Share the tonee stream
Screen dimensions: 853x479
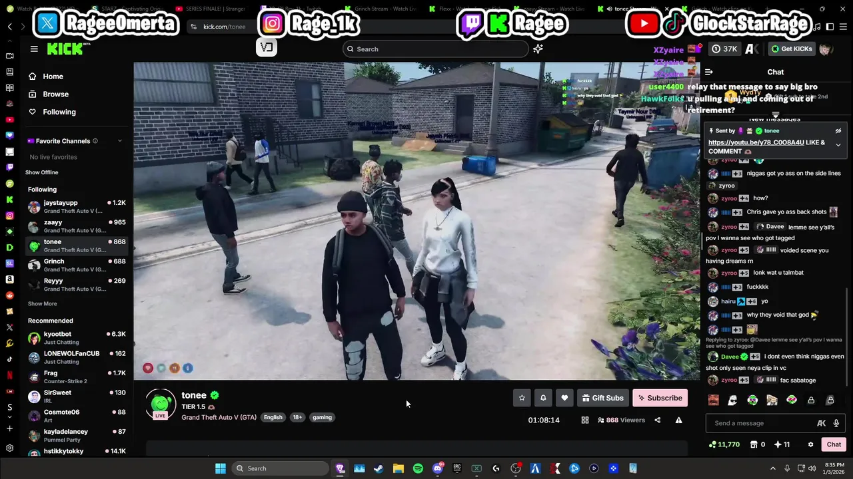(x=658, y=420)
